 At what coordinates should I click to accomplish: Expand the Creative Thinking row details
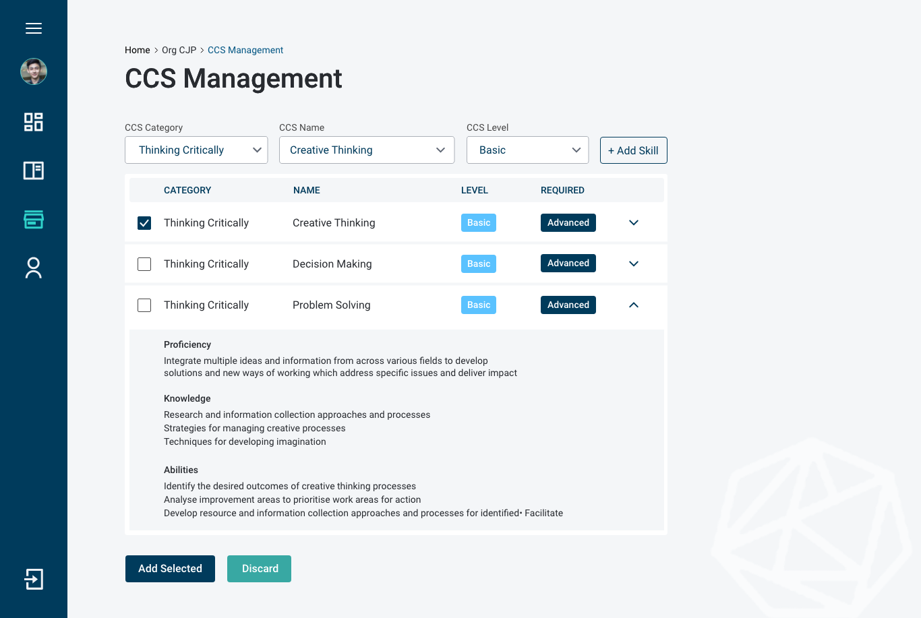pyautogui.click(x=634, y=223)
